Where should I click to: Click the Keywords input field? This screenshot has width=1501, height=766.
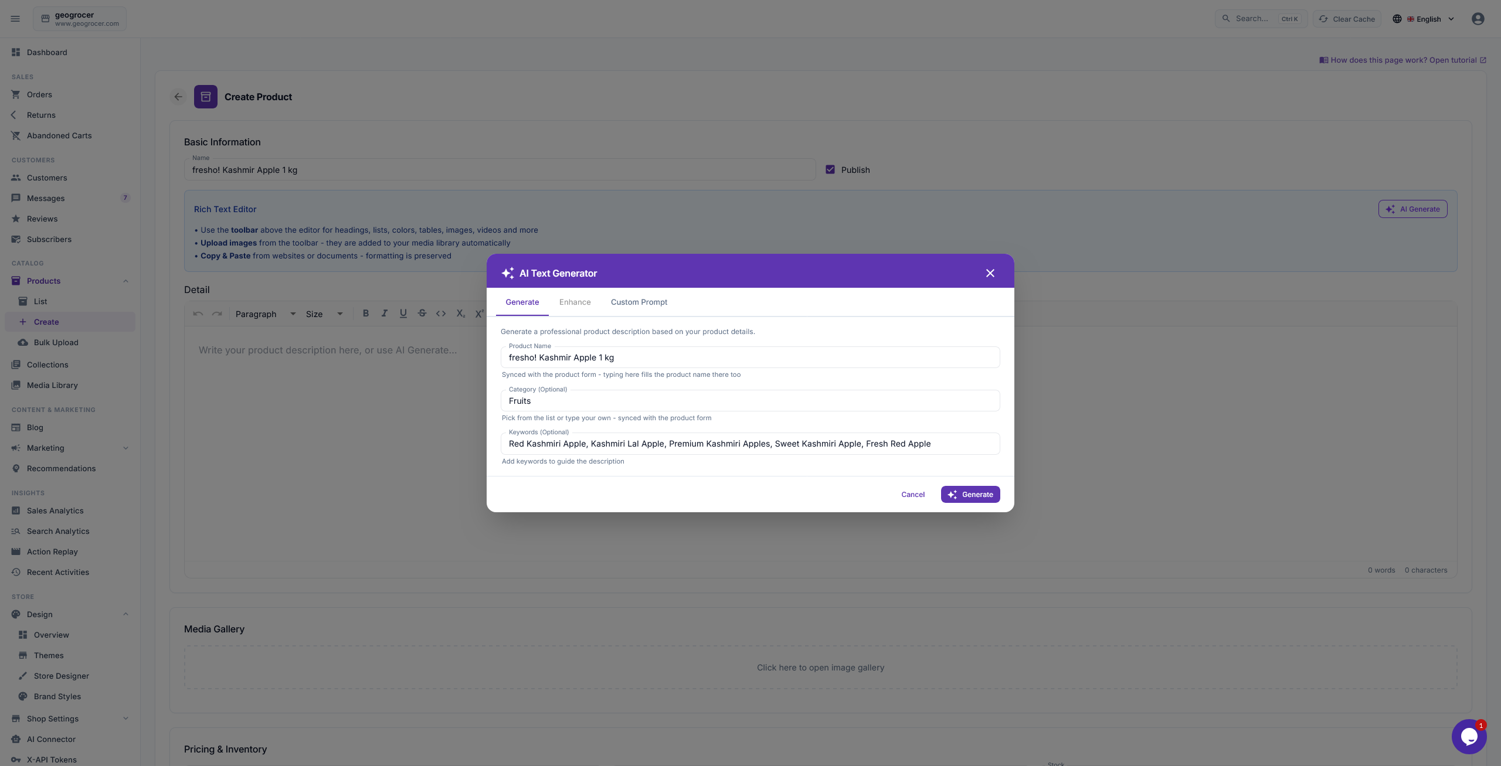coord(750,444)
